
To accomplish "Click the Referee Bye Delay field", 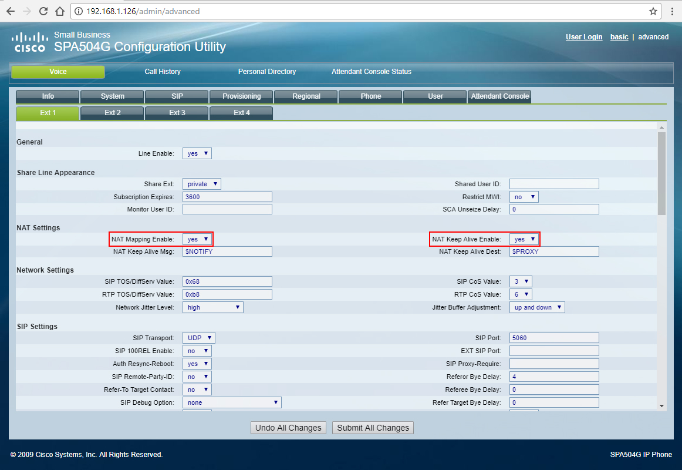I will pyautogui.click(x=554, y=390).
